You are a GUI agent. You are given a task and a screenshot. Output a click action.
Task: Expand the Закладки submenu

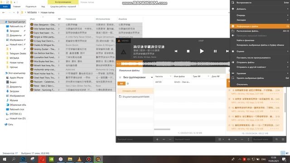260,20
